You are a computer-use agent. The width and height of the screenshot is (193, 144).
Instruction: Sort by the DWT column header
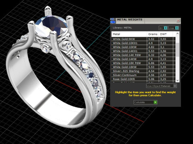166,34
